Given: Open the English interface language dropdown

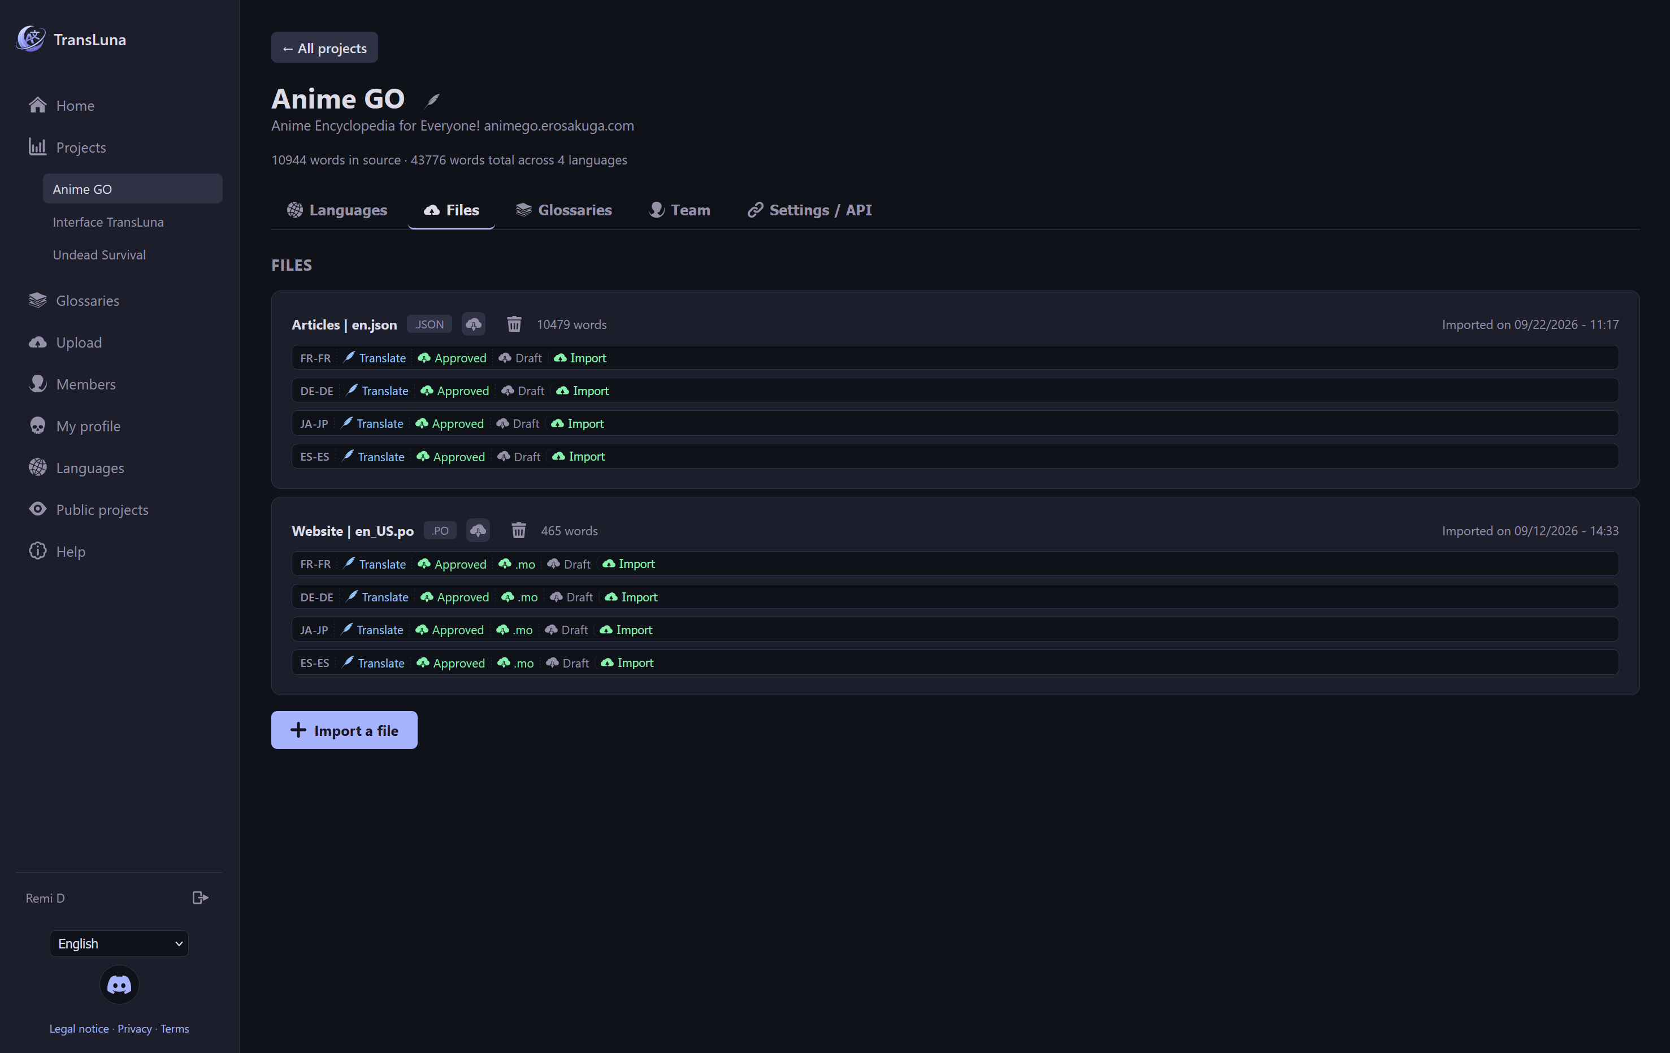Looking at the screenshot, I should tap(119, 943).
